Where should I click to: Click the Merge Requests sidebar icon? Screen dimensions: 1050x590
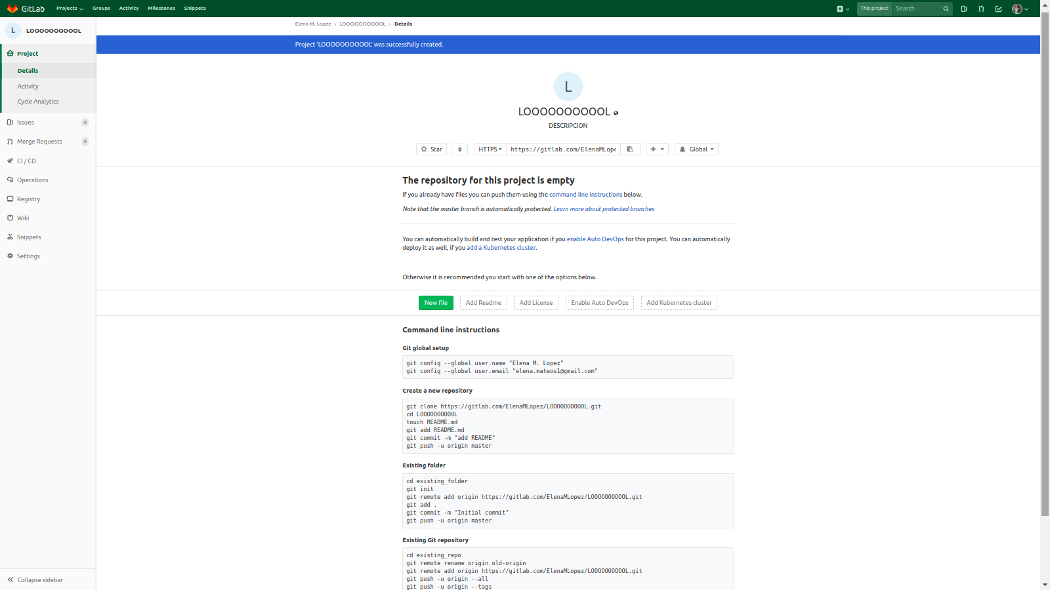pyautogui.click(x=10, y=142)
